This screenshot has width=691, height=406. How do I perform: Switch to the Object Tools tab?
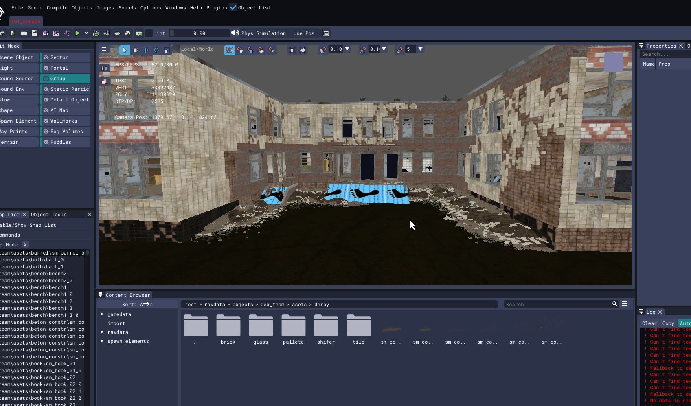pos(48,215)
